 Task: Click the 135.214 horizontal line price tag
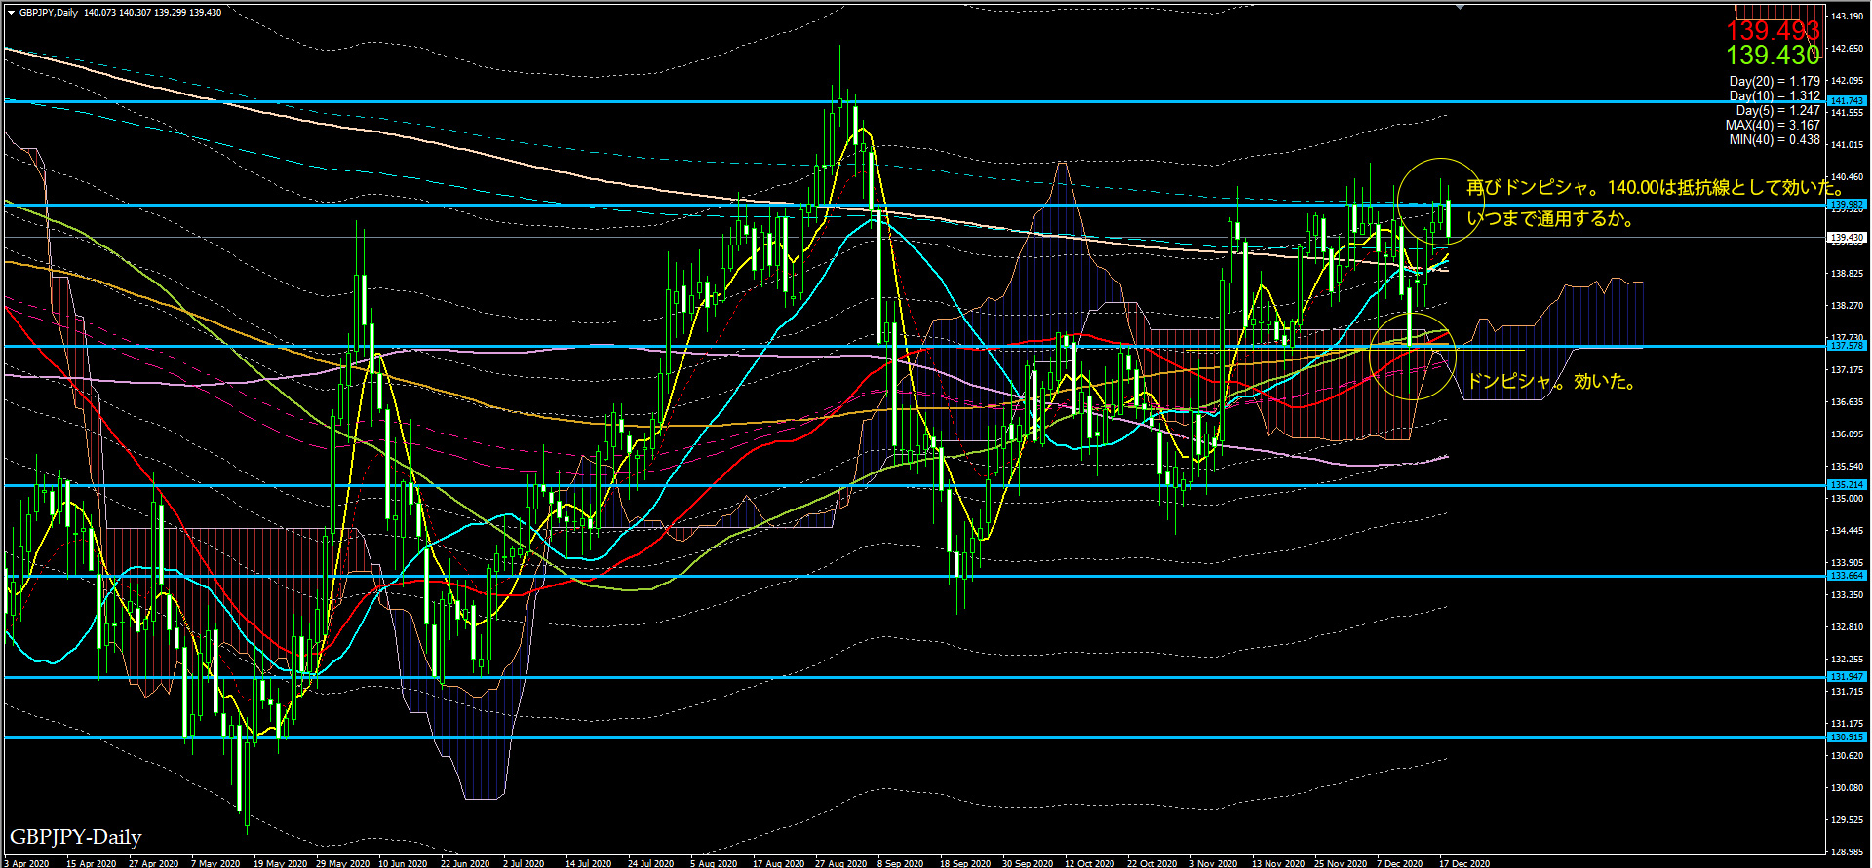click(1847, 485)
